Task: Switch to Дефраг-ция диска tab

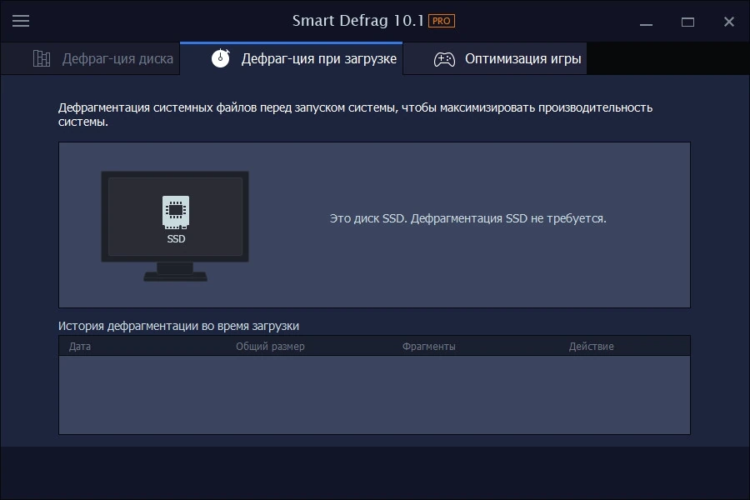Action: click(x=90, y=59)
